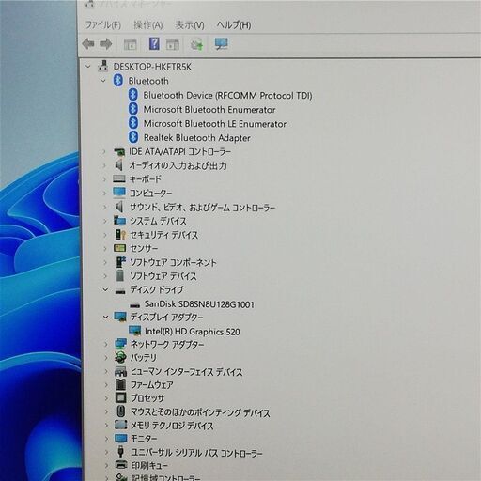Click the 印刷キュー printer icon
481x481 pixels.
pyautogui.click(x=121, y=465)
